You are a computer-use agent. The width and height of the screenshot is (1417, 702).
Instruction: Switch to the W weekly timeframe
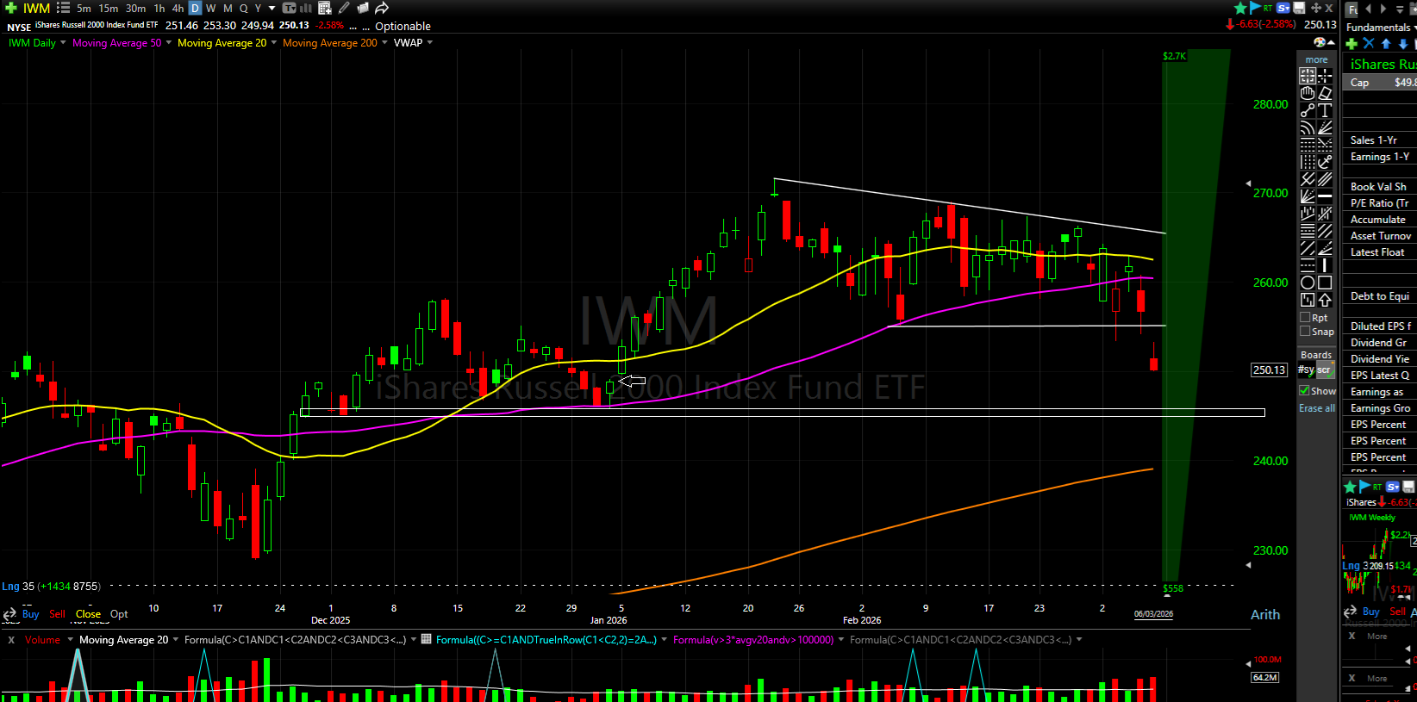(211, 8)
